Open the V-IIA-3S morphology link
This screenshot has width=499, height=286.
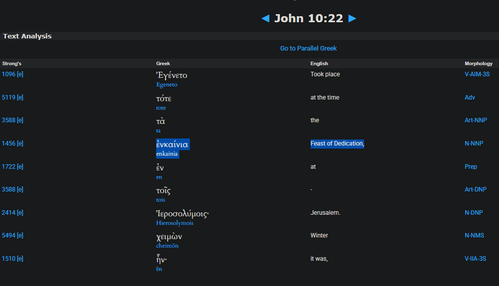click(x=475, y=259)
